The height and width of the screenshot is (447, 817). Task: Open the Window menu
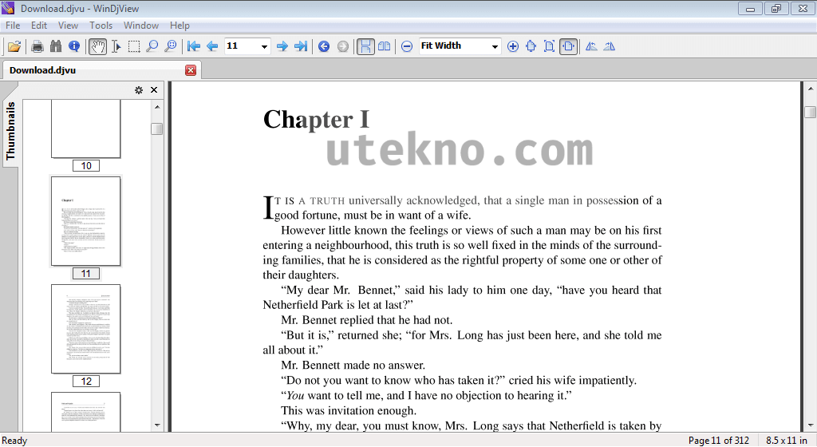[x=140, y=26]
